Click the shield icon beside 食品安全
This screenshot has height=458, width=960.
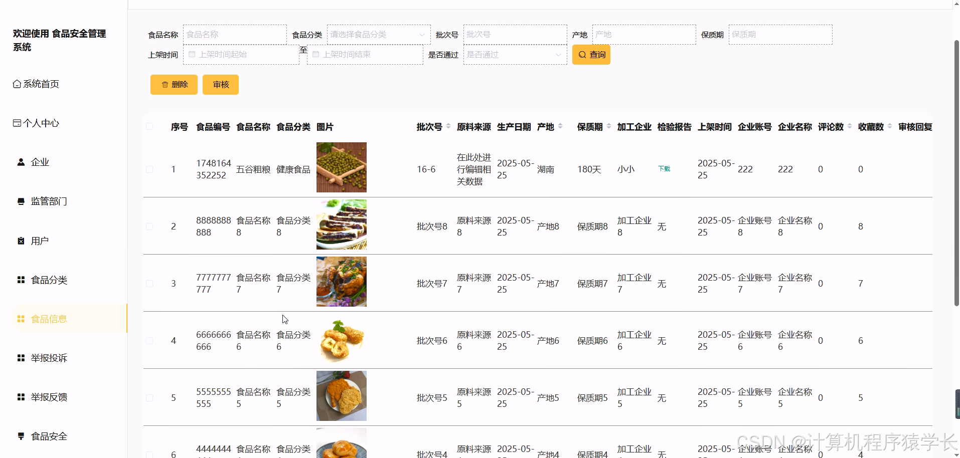(21, 436)
